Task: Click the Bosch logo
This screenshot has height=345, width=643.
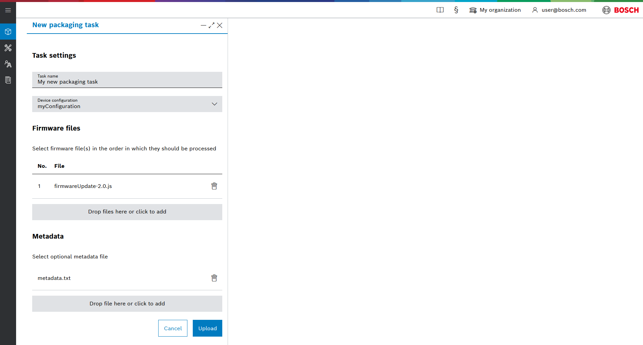Action: [x=621, y=10]
